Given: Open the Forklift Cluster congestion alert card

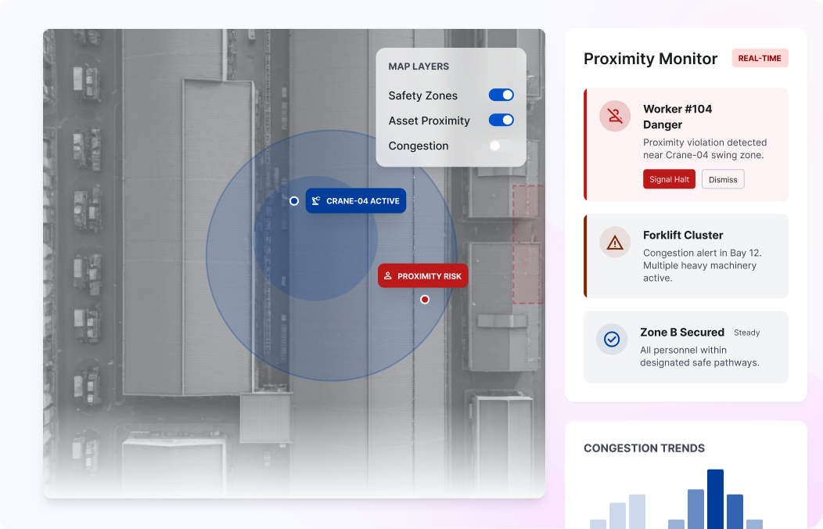Looking at the screenshot, I should tap(686, 256).
